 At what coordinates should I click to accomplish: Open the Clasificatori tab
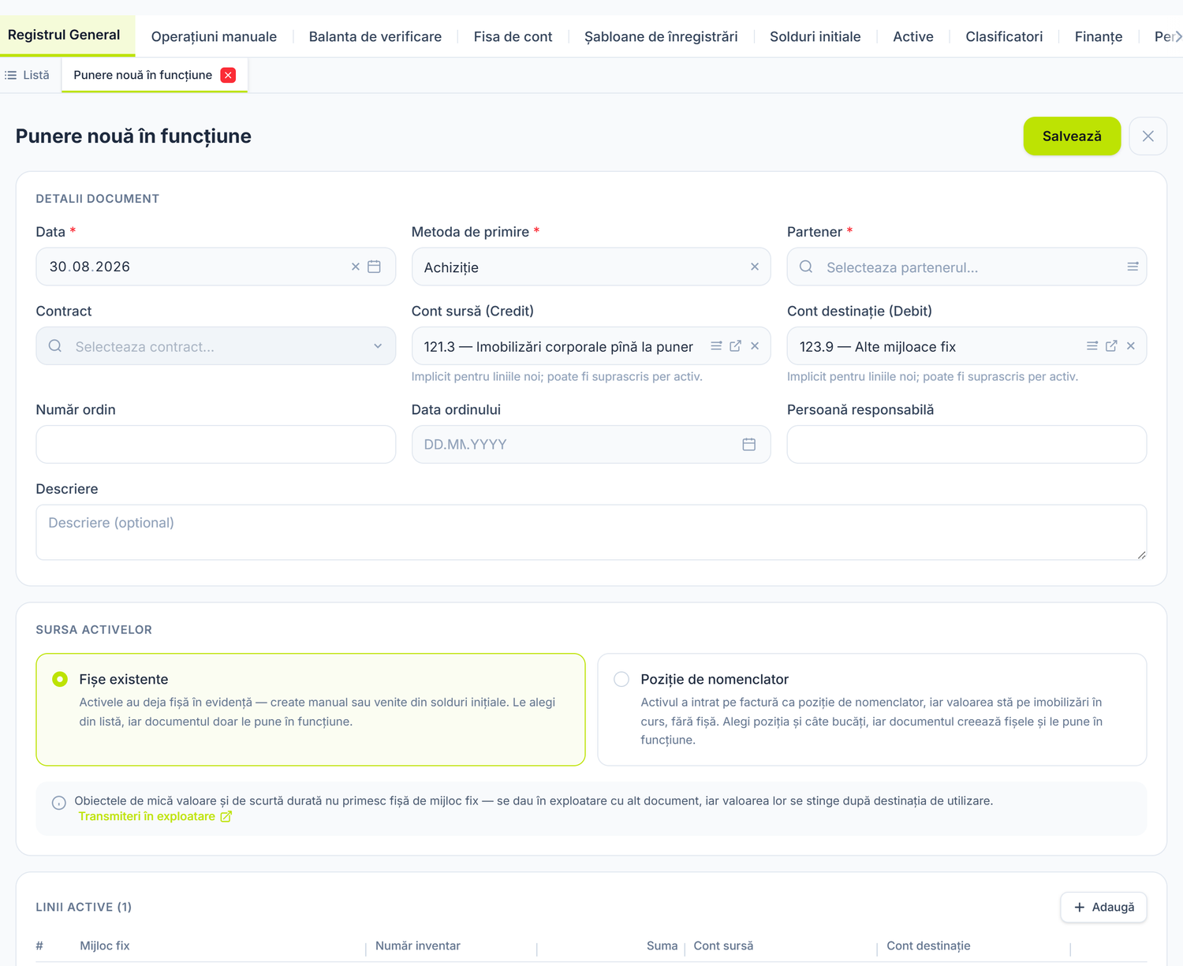pos(1004,36)
